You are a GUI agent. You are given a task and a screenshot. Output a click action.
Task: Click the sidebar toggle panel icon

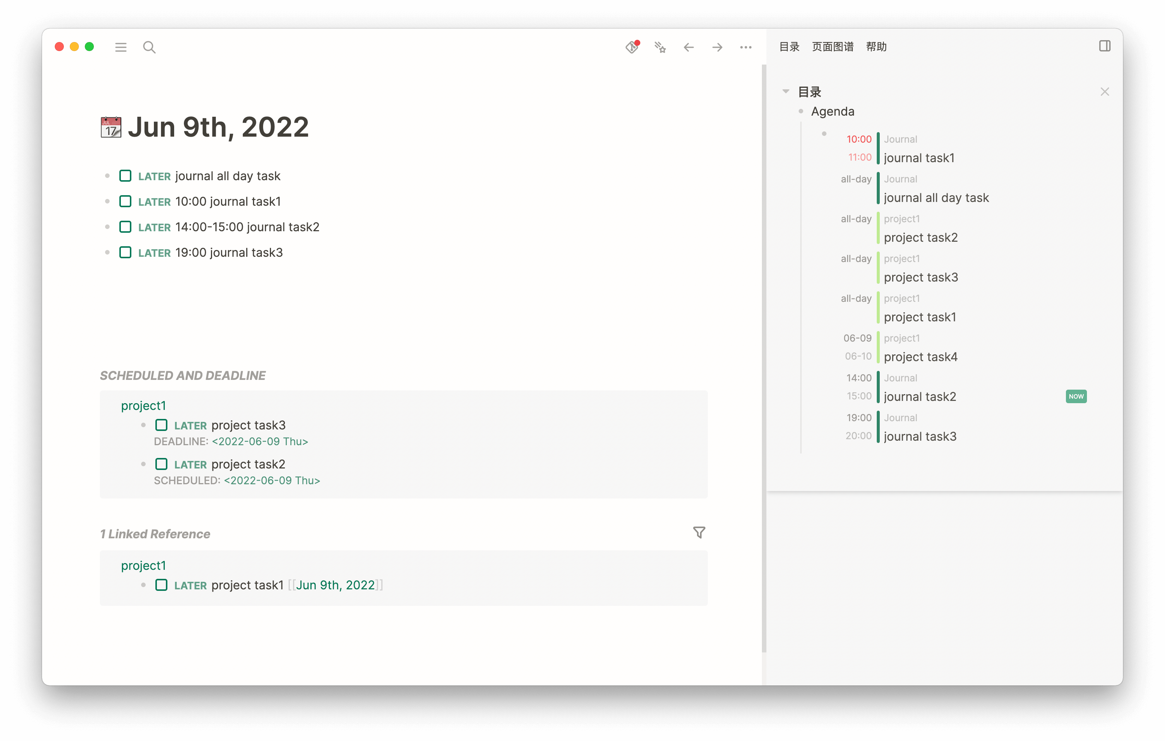coord(1104,47)
